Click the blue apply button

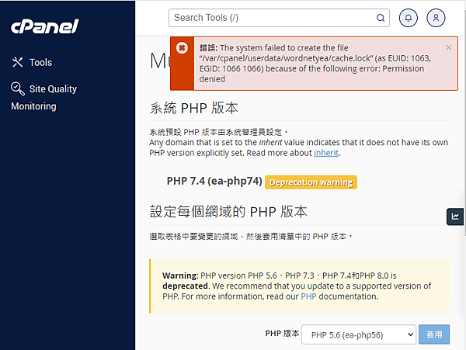point(434,334)
